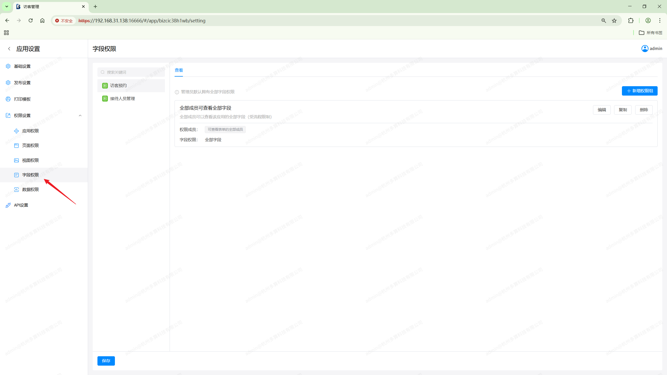Image resolution: width=667 pixels, height=375 pixels.
Task: Click the API设置 plug icon
Action: point(8,205)
